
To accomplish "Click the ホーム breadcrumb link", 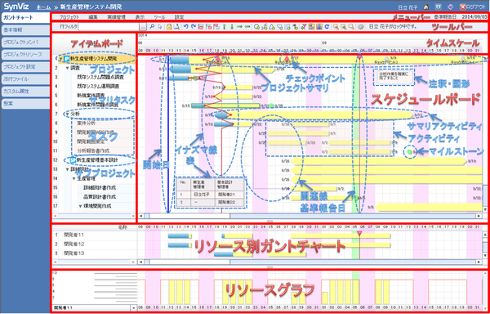I will coord(42,7).
